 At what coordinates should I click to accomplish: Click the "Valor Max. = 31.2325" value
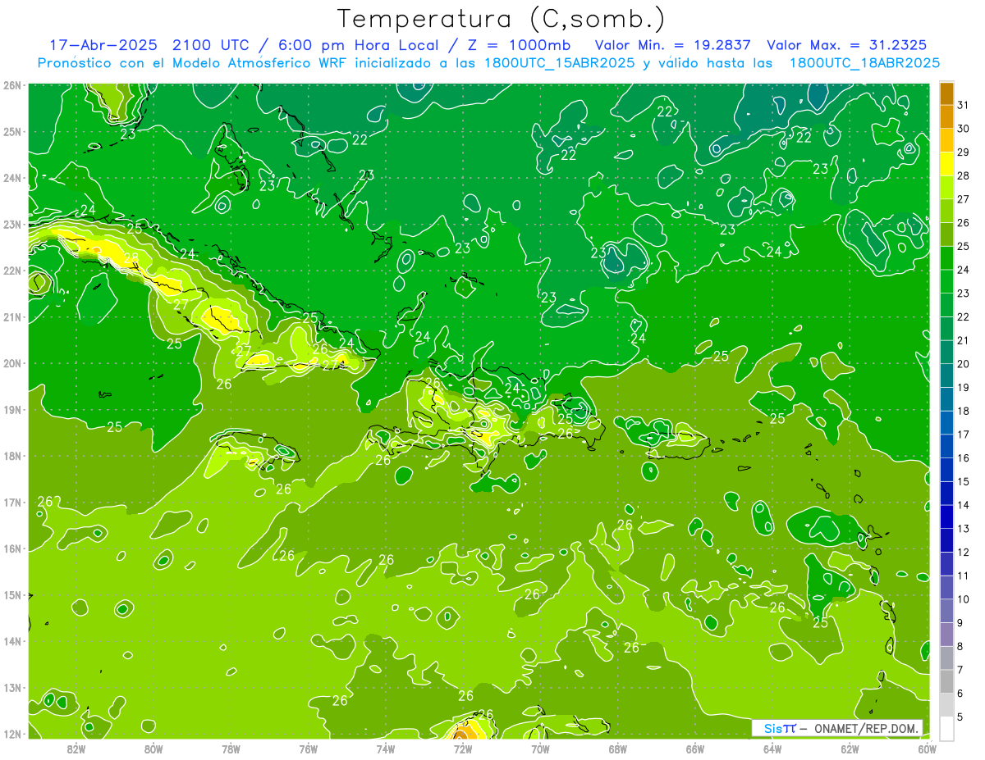pyautogui.click(x=847, y=44)
